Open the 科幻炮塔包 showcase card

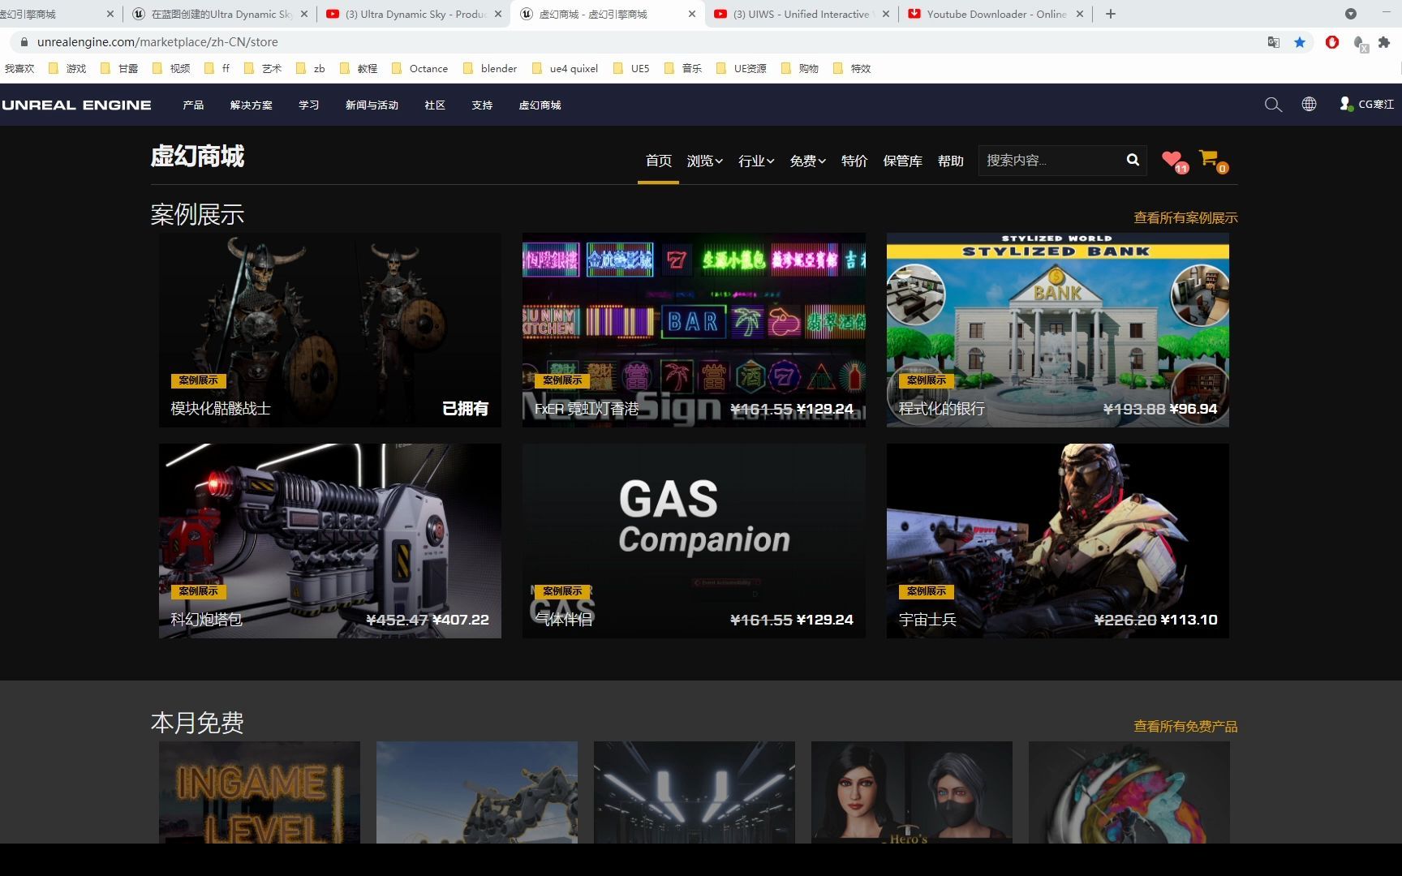(329, 541)
